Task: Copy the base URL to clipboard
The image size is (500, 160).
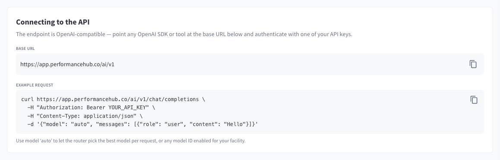Action: pos(473,64)
